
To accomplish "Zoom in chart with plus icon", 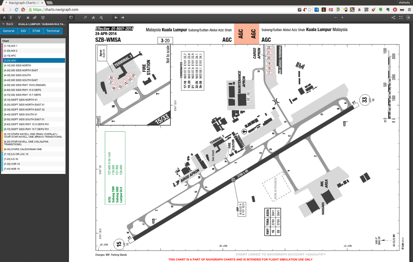I will coord(342,18).
